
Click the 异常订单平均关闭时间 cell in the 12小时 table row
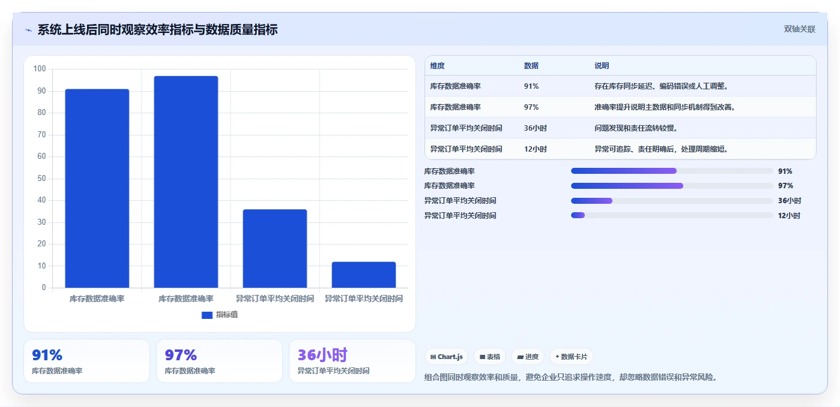click(467, 149)
